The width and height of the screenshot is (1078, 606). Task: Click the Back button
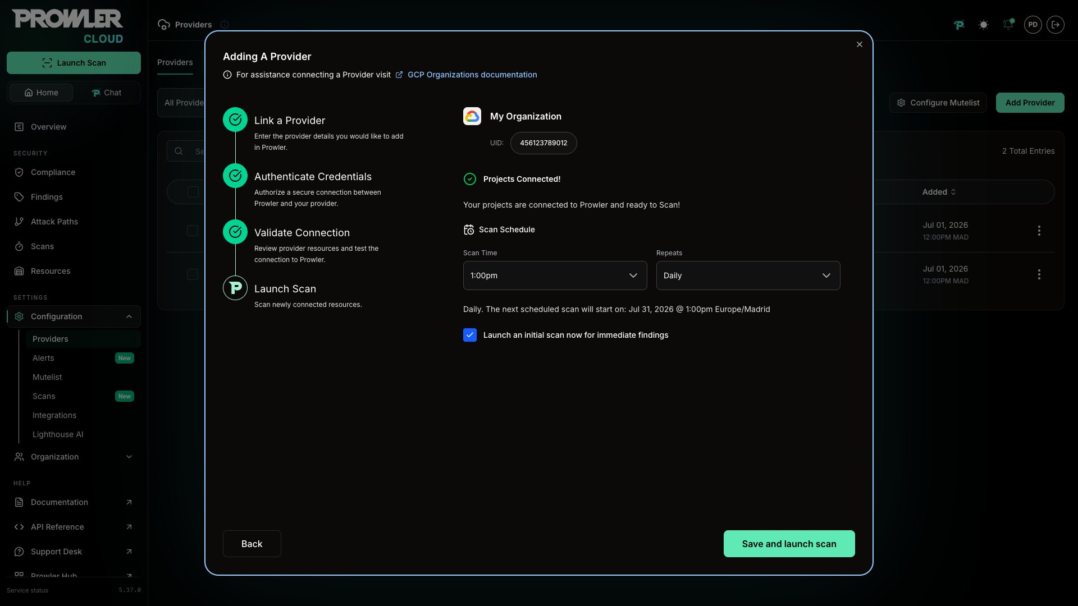[252, 544]
